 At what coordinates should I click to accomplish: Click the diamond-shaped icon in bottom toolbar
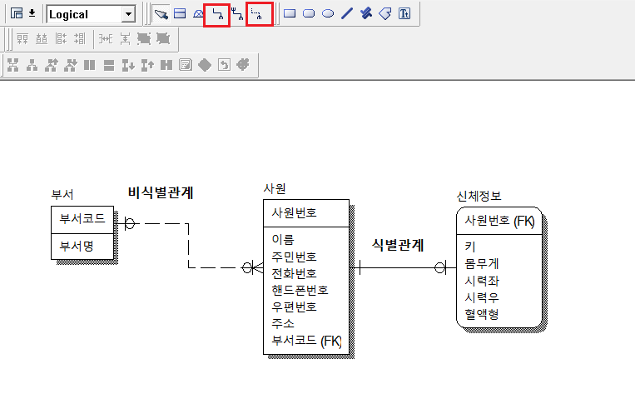point(205,65)
